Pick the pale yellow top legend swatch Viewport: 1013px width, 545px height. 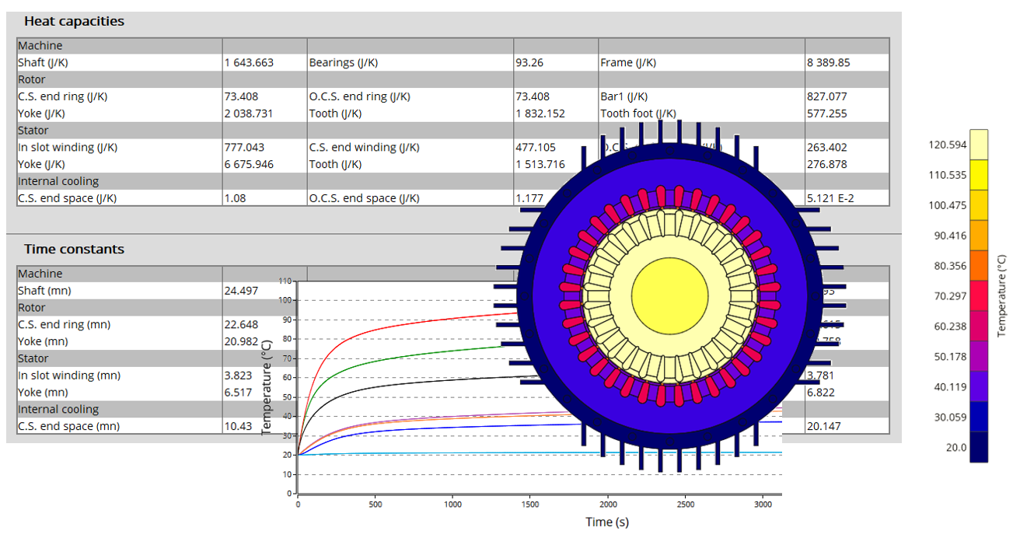coord(979,145)
